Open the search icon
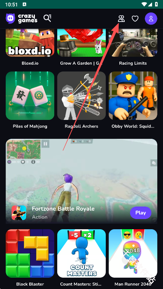Viewport: 163px width, 289px height. click(x=47, y=18)
